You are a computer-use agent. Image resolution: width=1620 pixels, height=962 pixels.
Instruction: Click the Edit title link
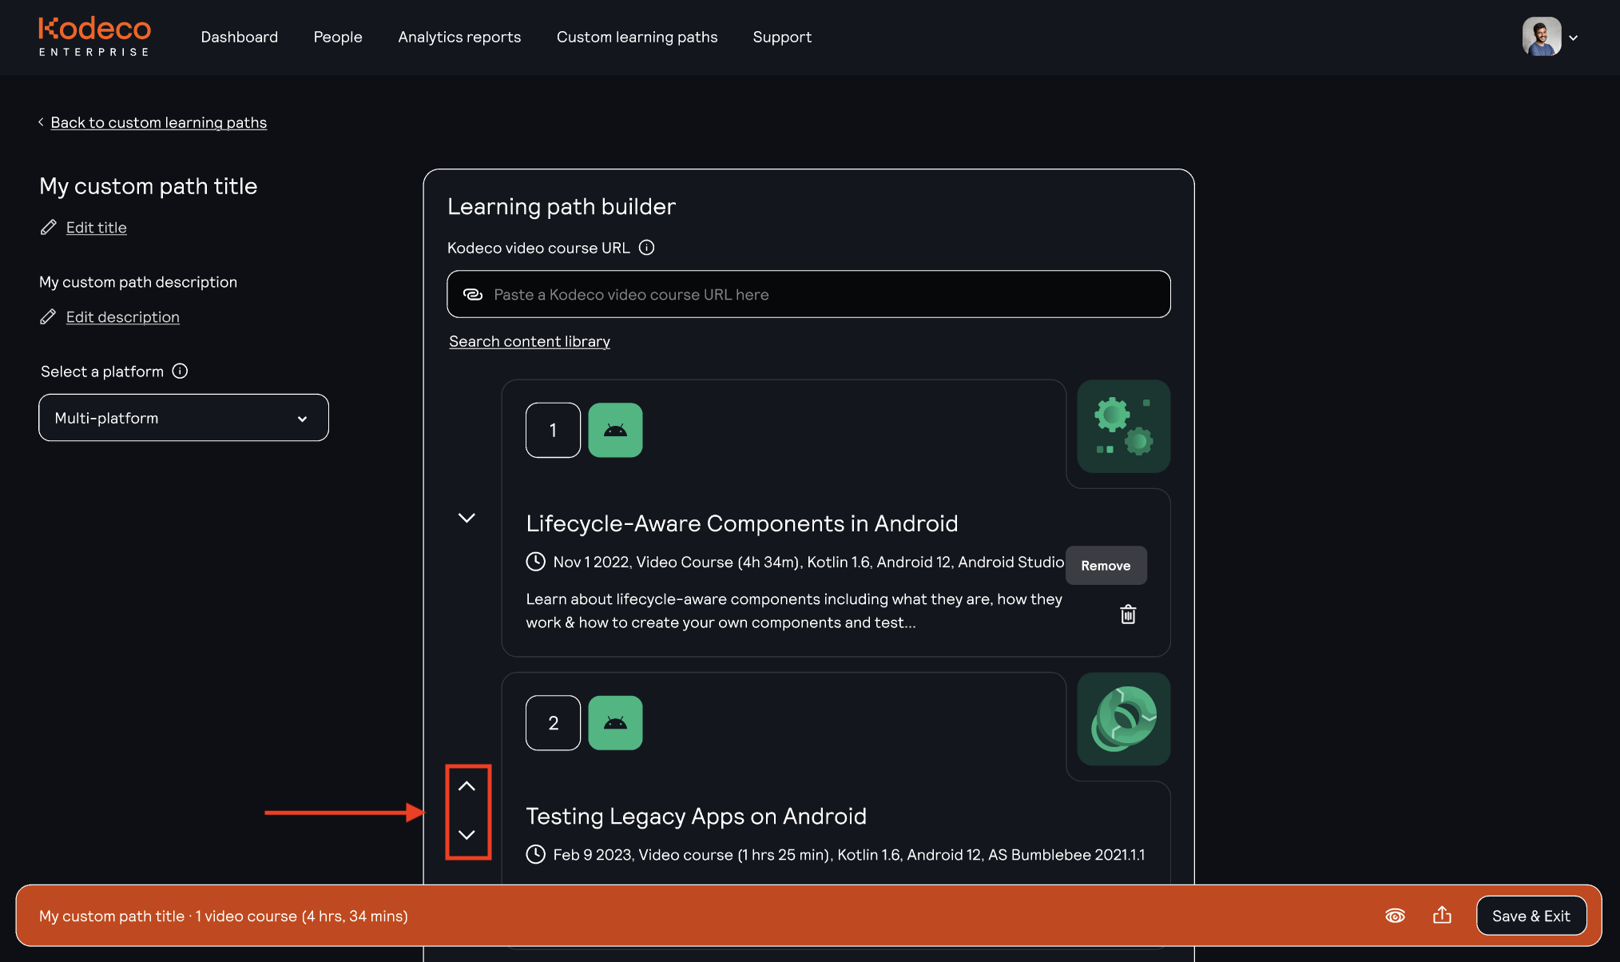click(x=96, y=228)
